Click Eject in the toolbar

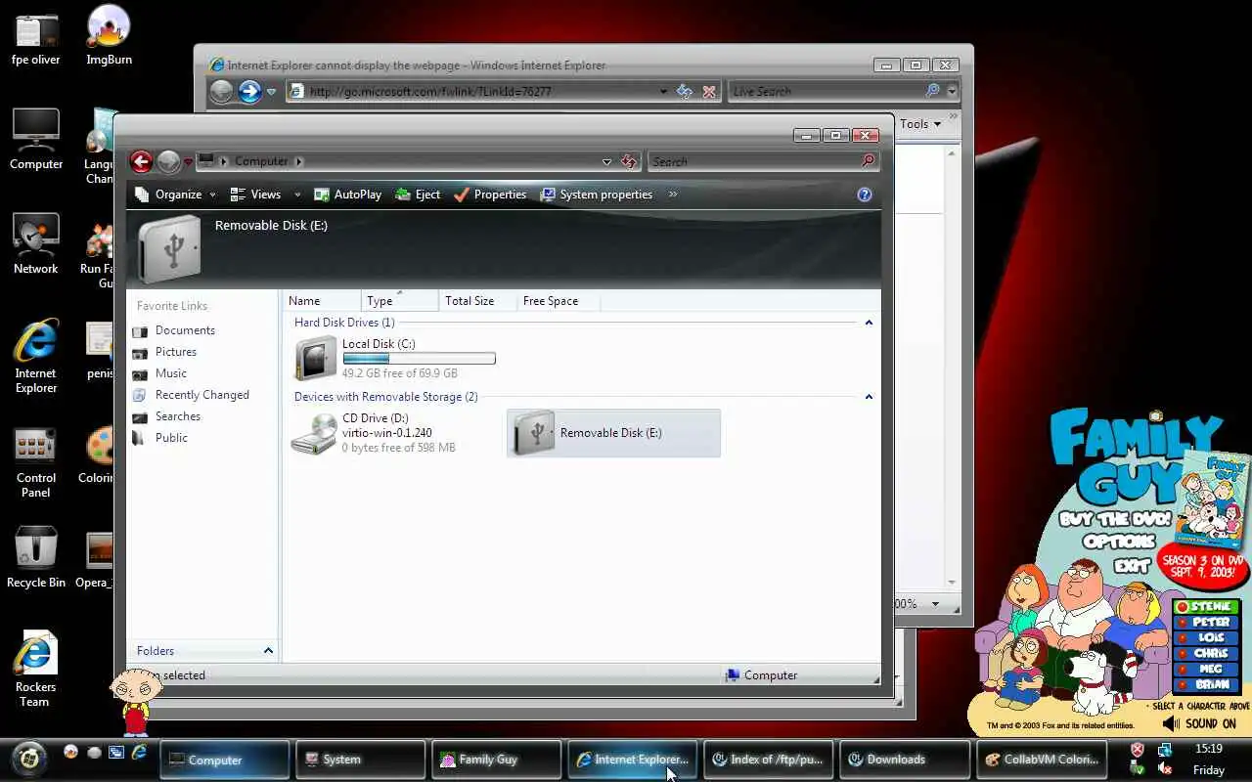pyautogui.click(x=418, y=195)
